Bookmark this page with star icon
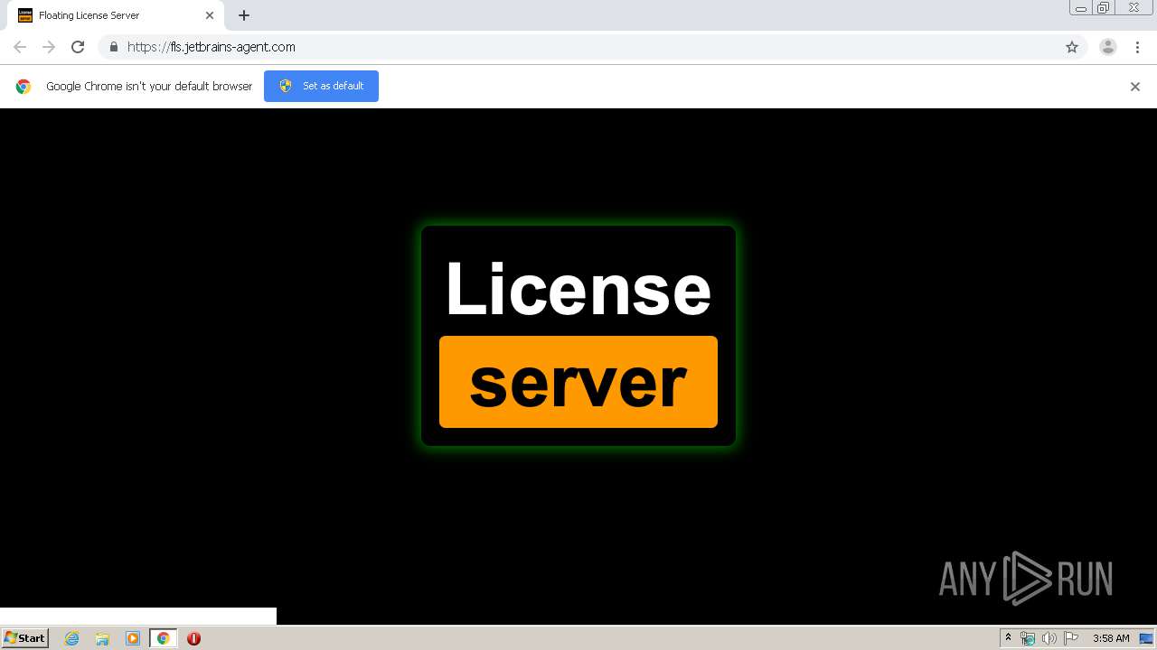This screenshot has width=1157, height=650. (x=1072, y=47)
